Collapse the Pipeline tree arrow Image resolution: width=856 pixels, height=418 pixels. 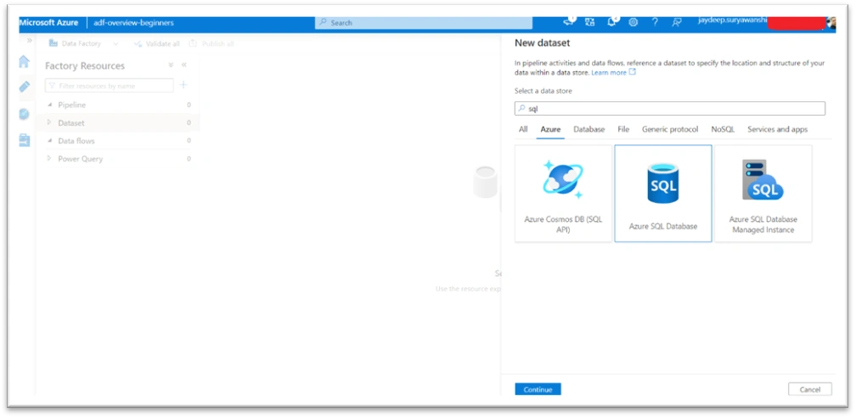tap(50, 104)
